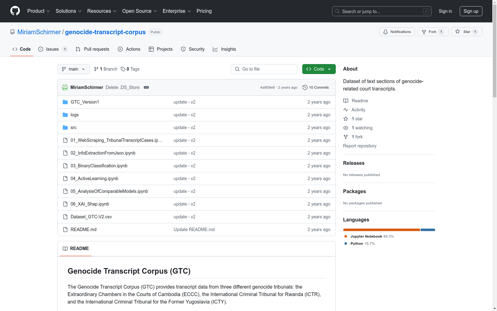
Task: Click the file icon for 06_XAI_Shap.ipynb
Action: click(65, 204)
